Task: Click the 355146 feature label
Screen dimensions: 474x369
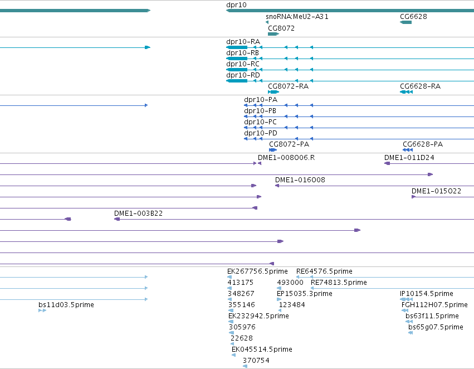Action: 242,305
